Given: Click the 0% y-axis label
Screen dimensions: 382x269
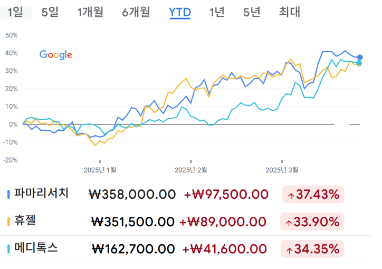Looking at the screenshot, I should coord(13,124).
